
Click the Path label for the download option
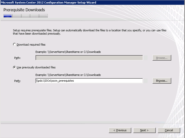(17, 58)
